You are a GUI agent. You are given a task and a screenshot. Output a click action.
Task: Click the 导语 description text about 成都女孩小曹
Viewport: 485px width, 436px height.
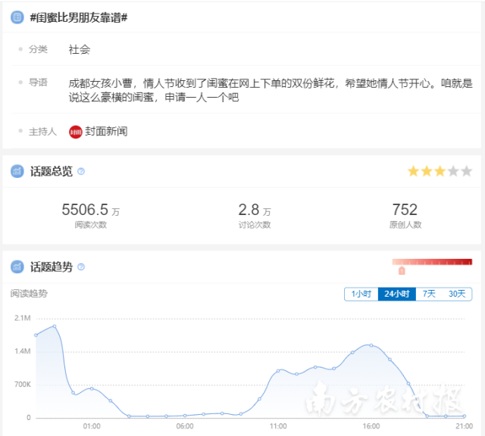(271, 90)
